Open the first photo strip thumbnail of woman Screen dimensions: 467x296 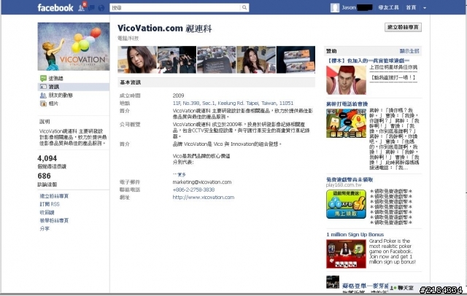click(137, 60)
